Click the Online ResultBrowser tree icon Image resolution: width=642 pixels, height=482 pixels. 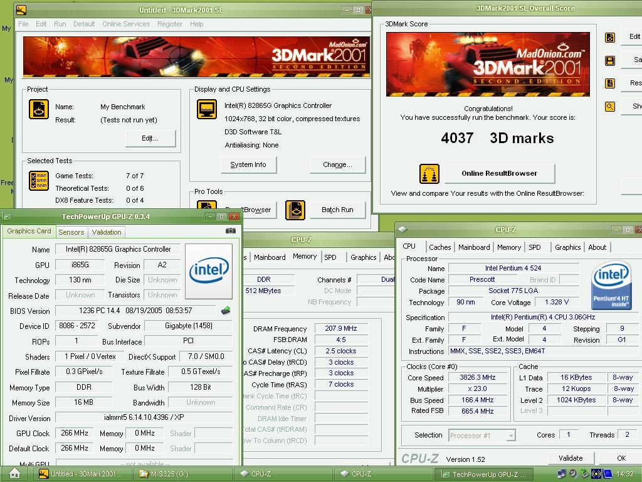429,174
